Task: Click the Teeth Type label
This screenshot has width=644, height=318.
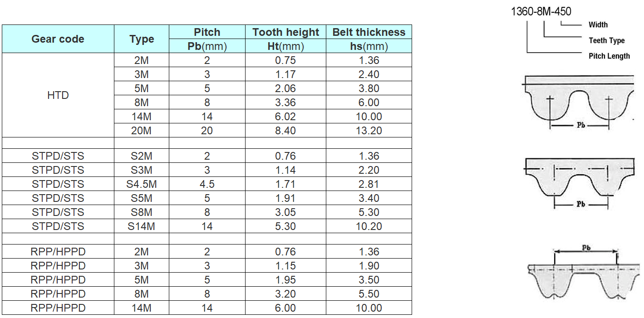Action: (607, 40)
